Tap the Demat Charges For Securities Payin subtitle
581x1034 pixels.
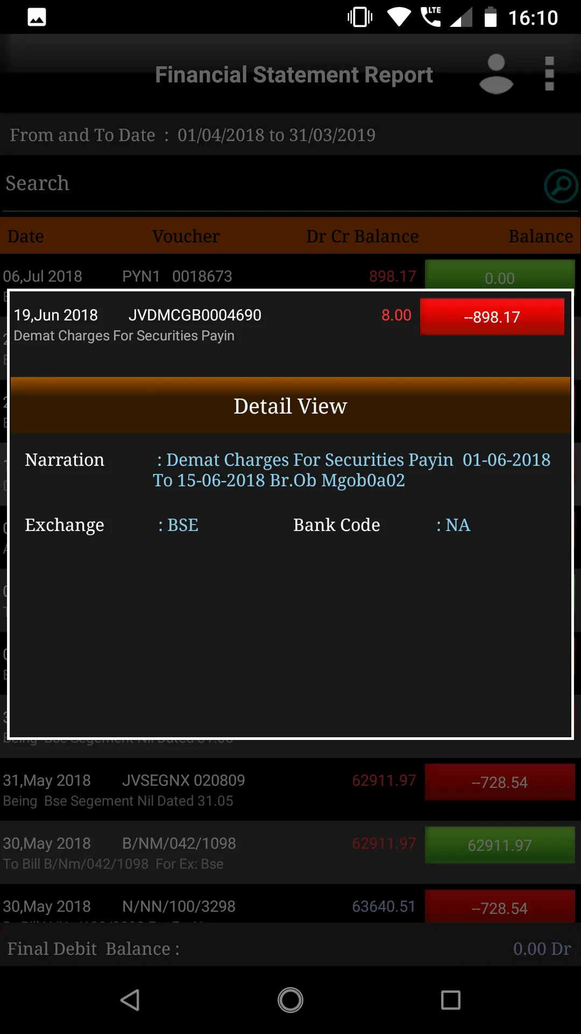124,336
